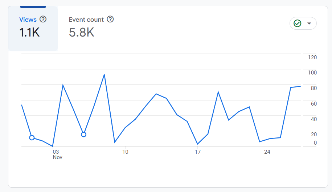
Task: Click the line's final data point near 80
Action: 301,86
